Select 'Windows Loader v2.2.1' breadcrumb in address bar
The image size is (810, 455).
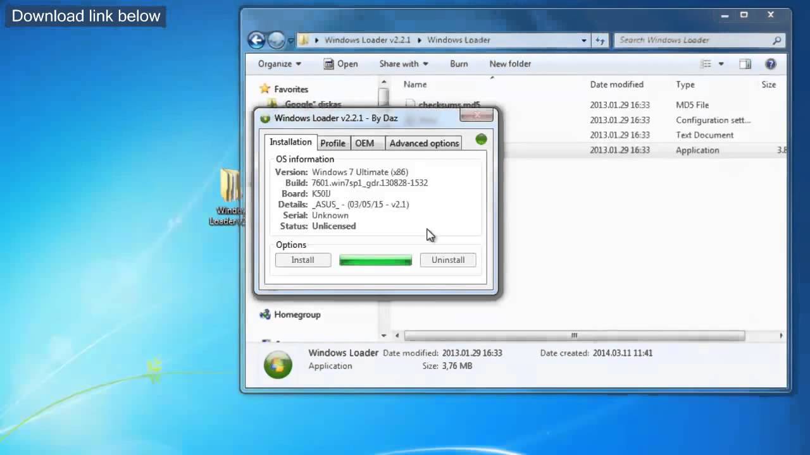tap(368, 40)
